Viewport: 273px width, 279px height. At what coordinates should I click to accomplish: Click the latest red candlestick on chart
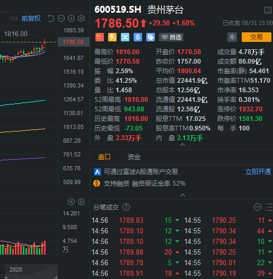click(x=45, y=41)
